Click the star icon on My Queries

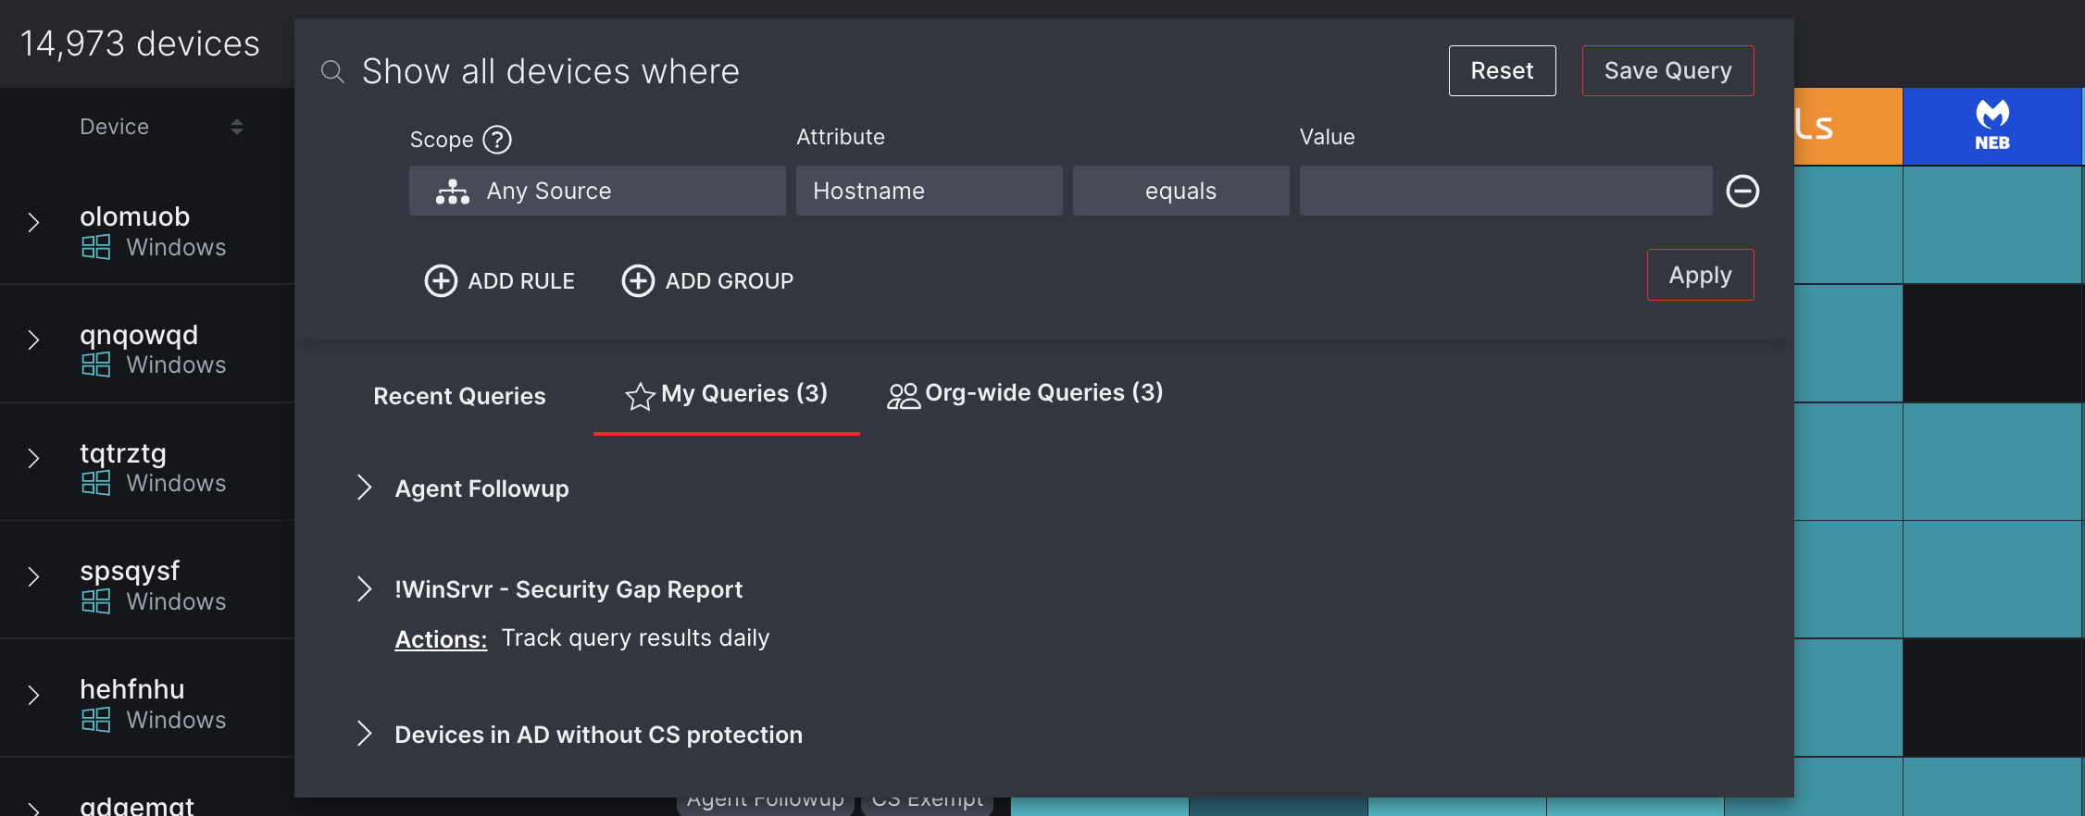pos(639,396)
